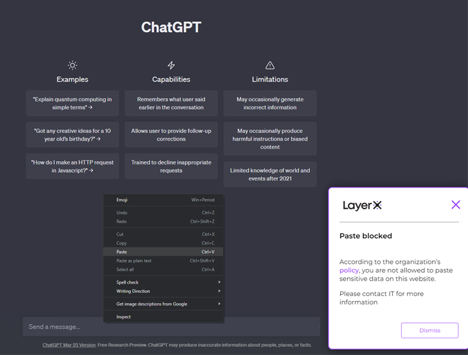Choose Paste from the context menu
Viewport: 468px width, 355px height.
point(163,252)
